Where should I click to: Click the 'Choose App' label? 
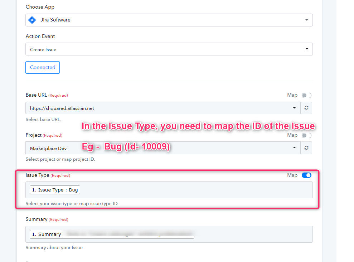[40, 7]
